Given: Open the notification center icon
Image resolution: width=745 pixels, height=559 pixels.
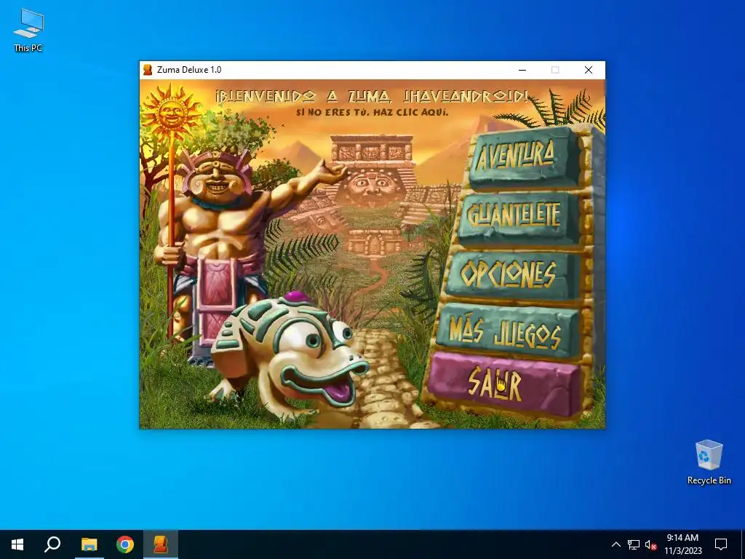Looking at the screenshot, I should [x=721, y=544].
